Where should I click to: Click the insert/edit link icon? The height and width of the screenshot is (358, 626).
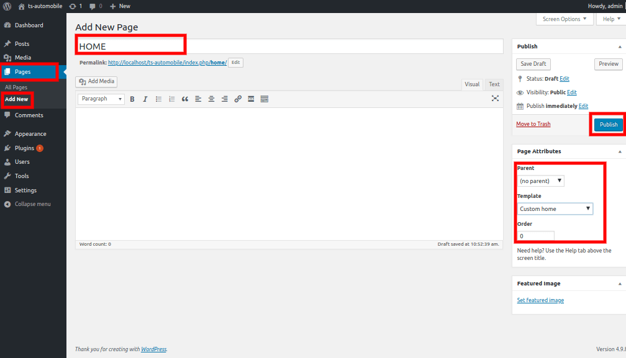[238, 99]
